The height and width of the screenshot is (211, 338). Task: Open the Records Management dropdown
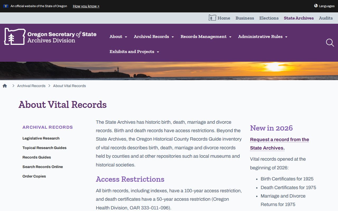206,37
